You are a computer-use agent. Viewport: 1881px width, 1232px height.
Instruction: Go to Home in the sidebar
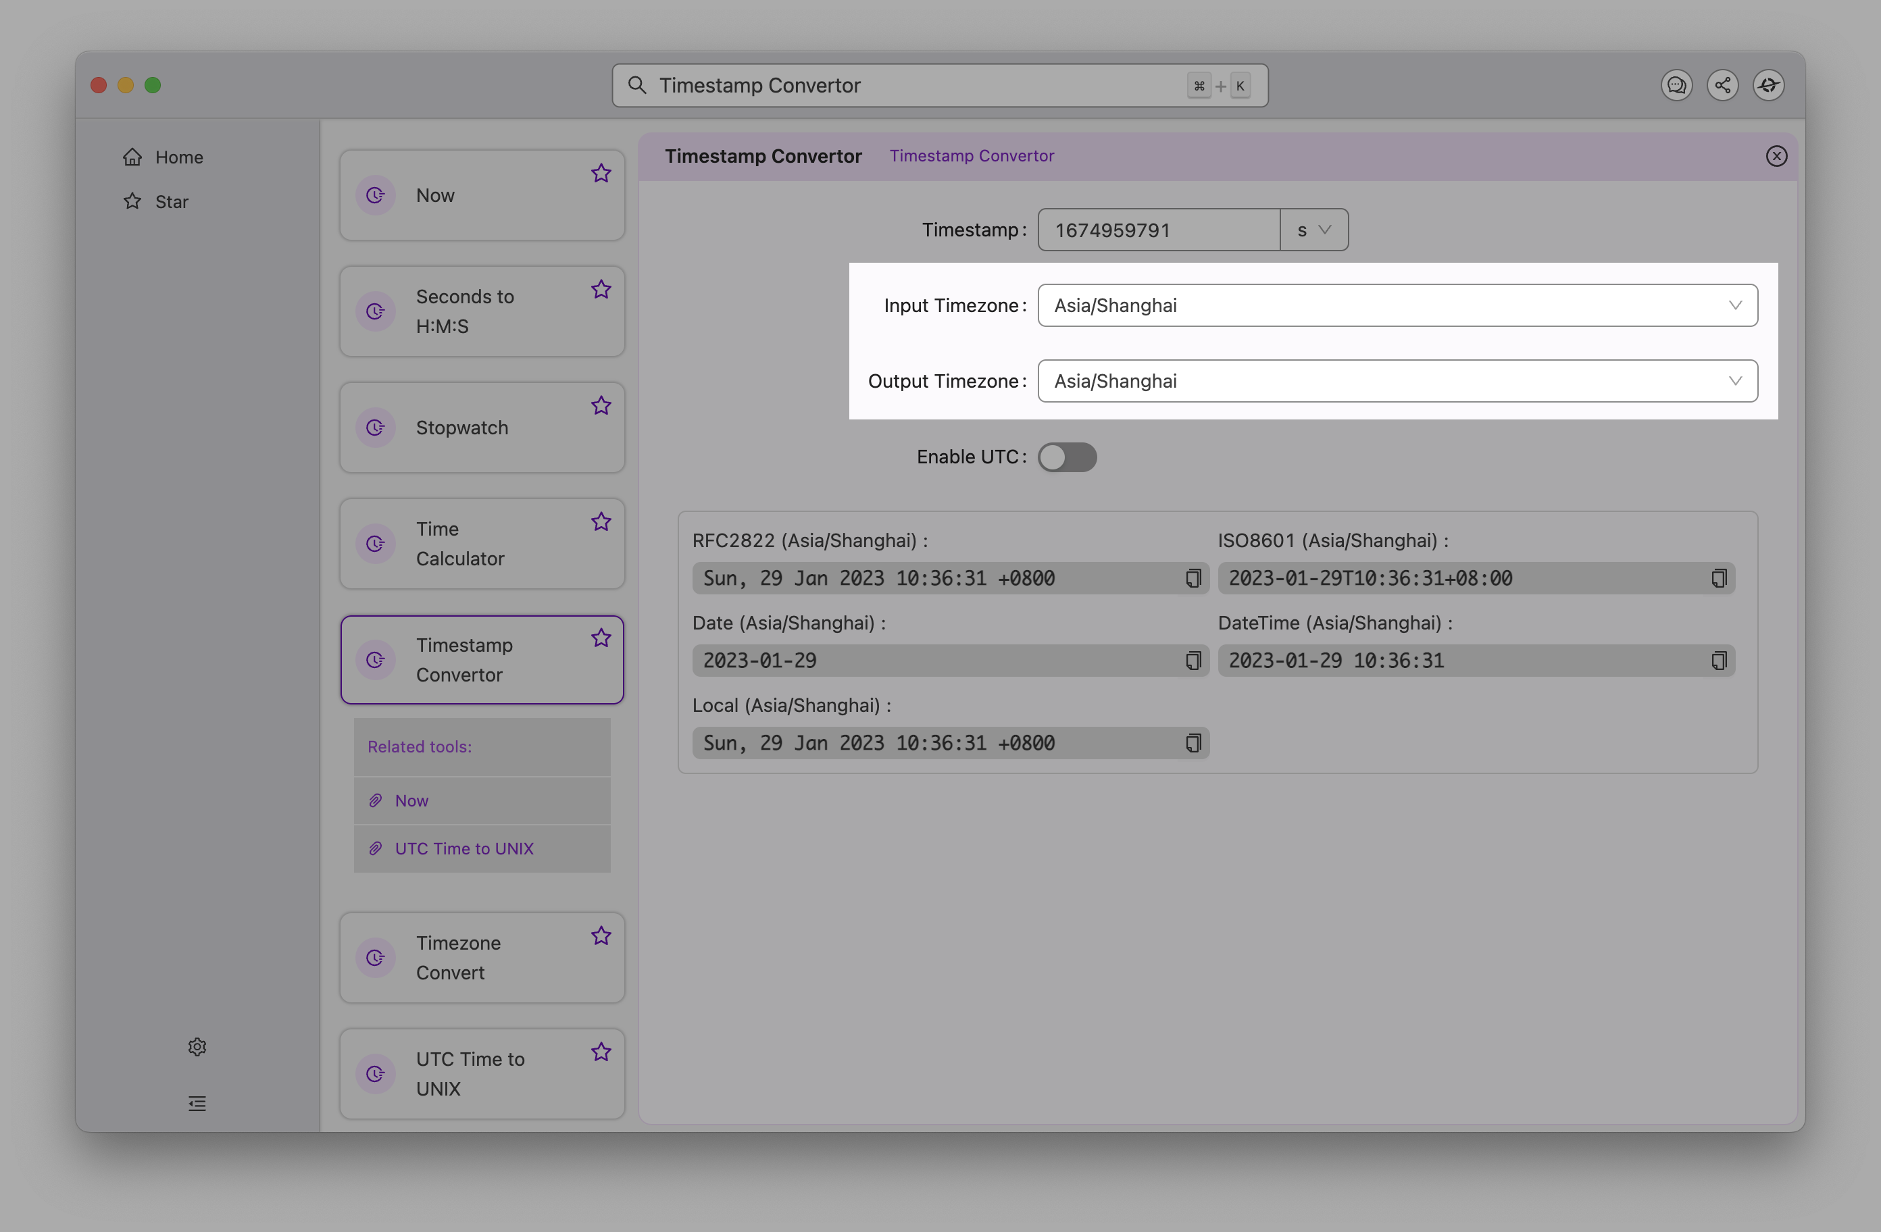point(164,157)
